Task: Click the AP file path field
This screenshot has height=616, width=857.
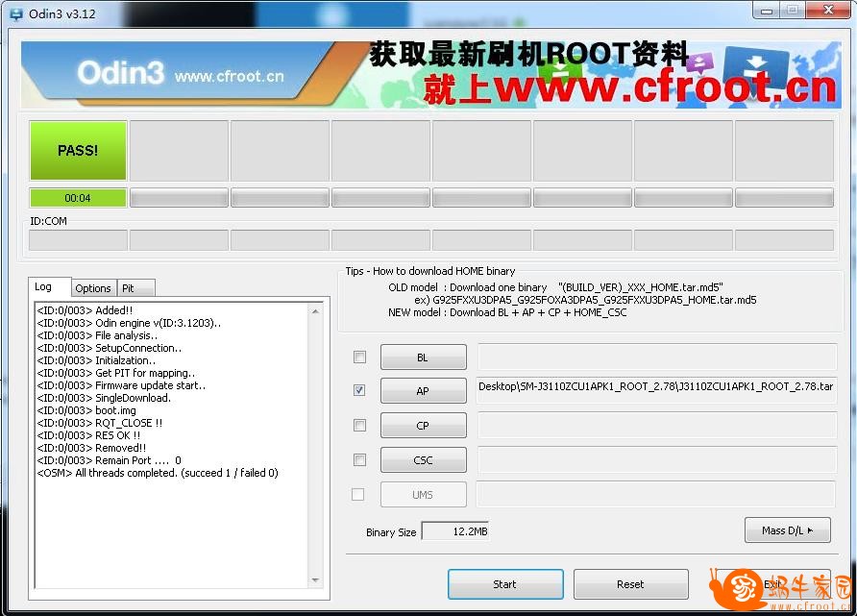Action: point(656,390)
